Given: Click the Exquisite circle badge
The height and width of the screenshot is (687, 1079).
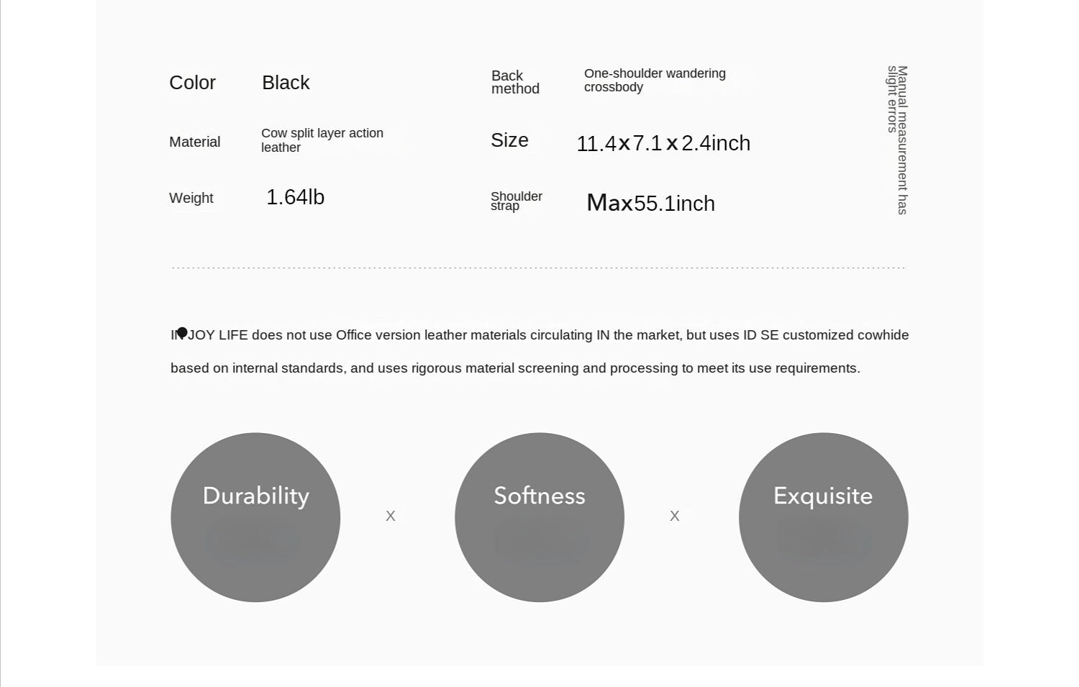Looking at the screenshot, I should tap(824, 517).
